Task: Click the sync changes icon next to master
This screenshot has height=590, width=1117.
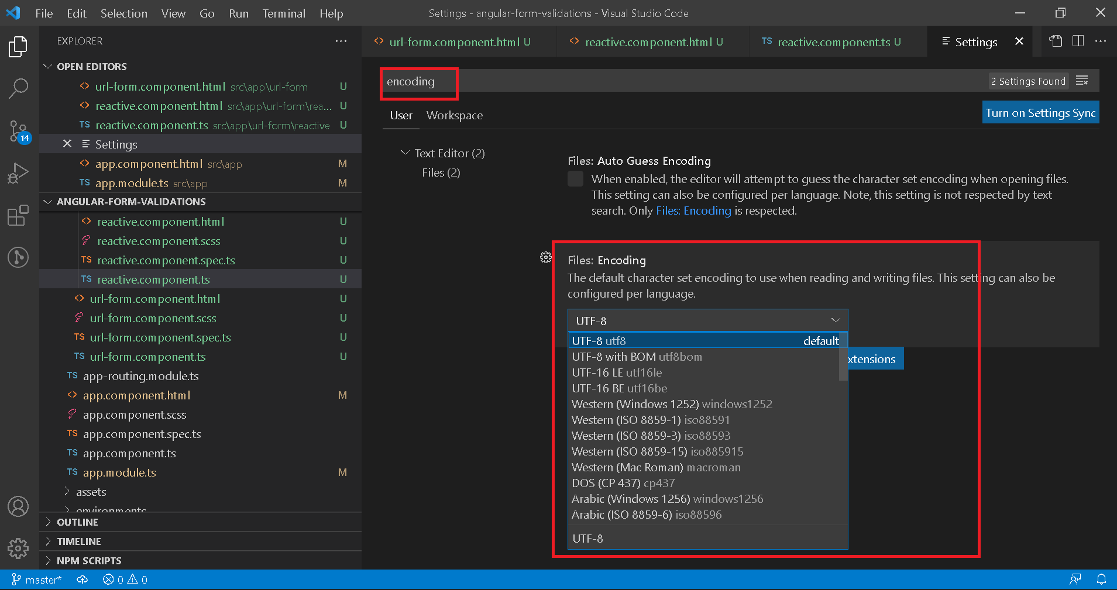Action: [x=82, y=579]
